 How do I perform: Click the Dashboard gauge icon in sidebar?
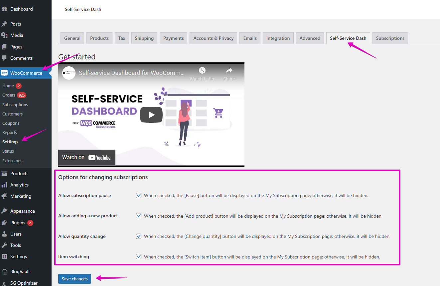(x=4, y=9)
